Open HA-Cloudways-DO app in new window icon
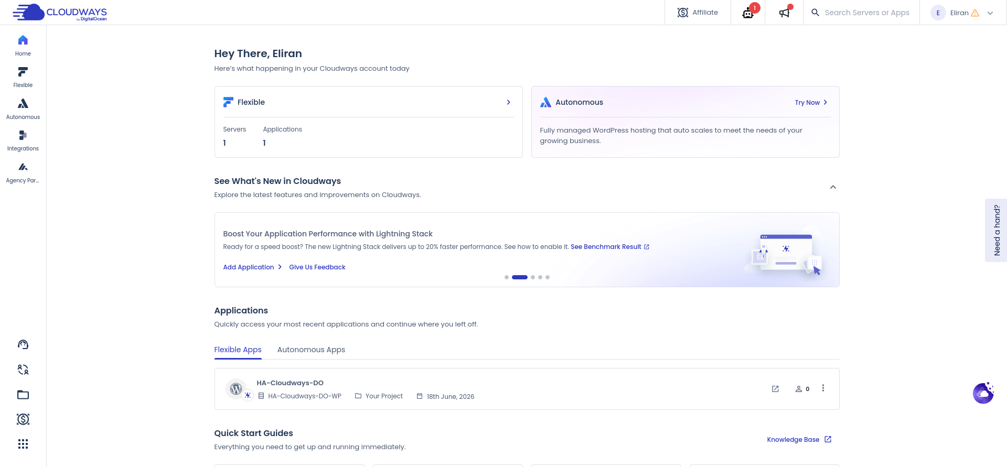This screenshot has width=1007, height=467. [x=775, y=389]
